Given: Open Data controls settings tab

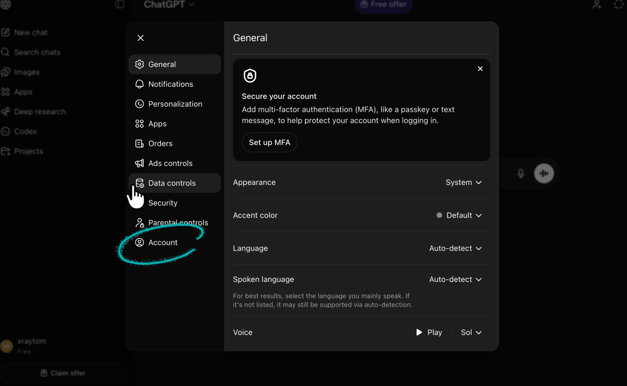Looking at the screenshot, I should (x=174, y=183).
